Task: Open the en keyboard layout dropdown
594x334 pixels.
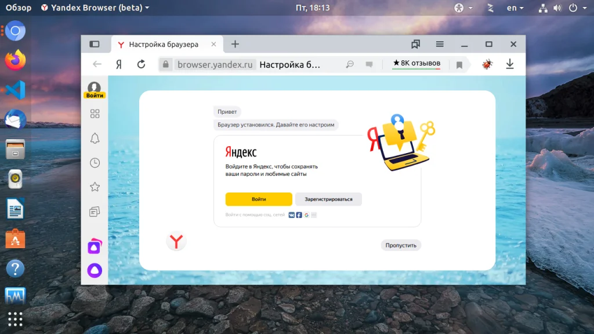Action: click(515, 8)
